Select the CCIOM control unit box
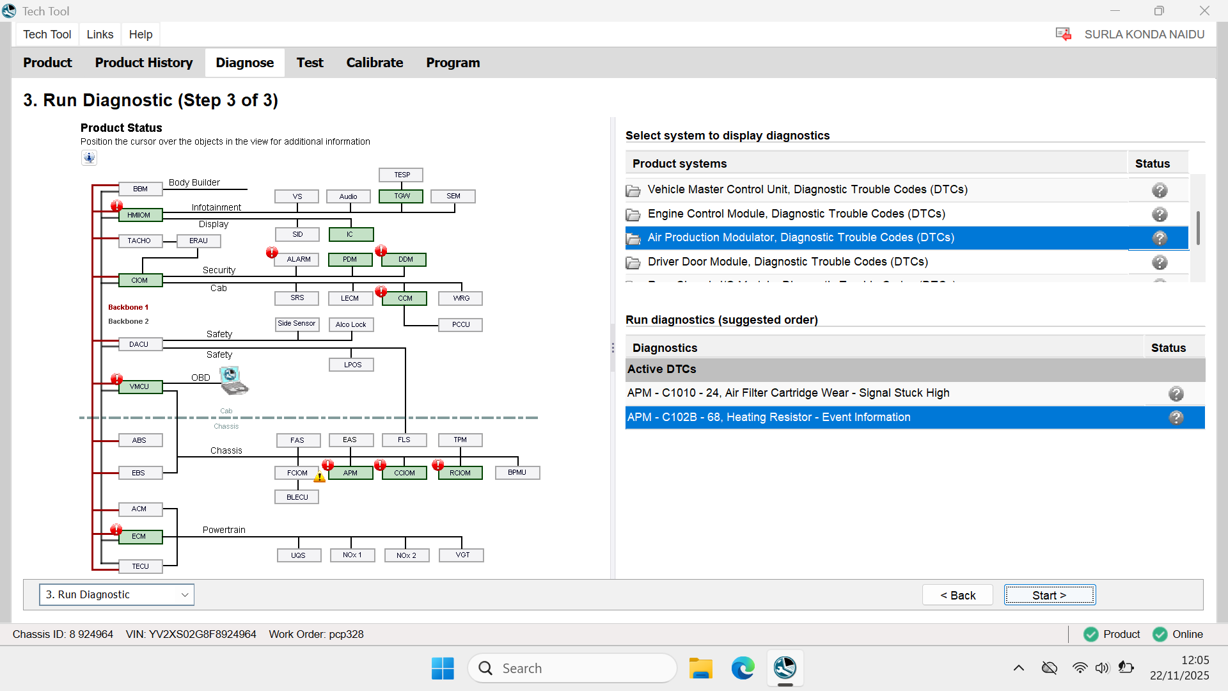The height and width of the screenshot is (691, 1228). 404,473
